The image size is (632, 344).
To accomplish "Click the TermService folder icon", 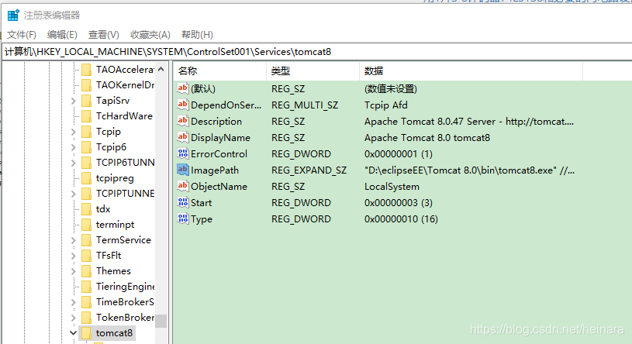I will coord(86,240).
